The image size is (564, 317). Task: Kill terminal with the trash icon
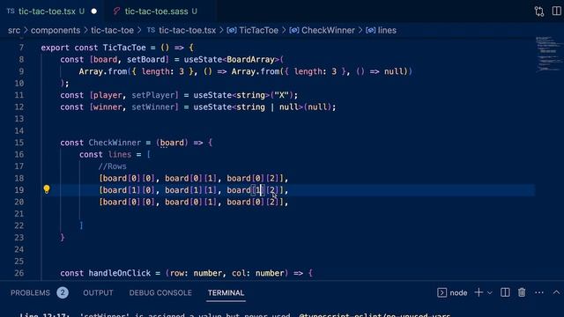(522, 292)
